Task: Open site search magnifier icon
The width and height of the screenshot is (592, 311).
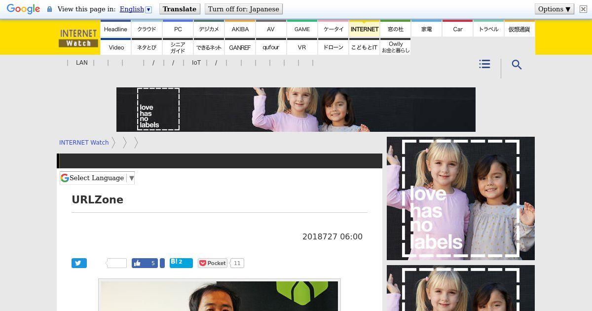Action: 517,65
